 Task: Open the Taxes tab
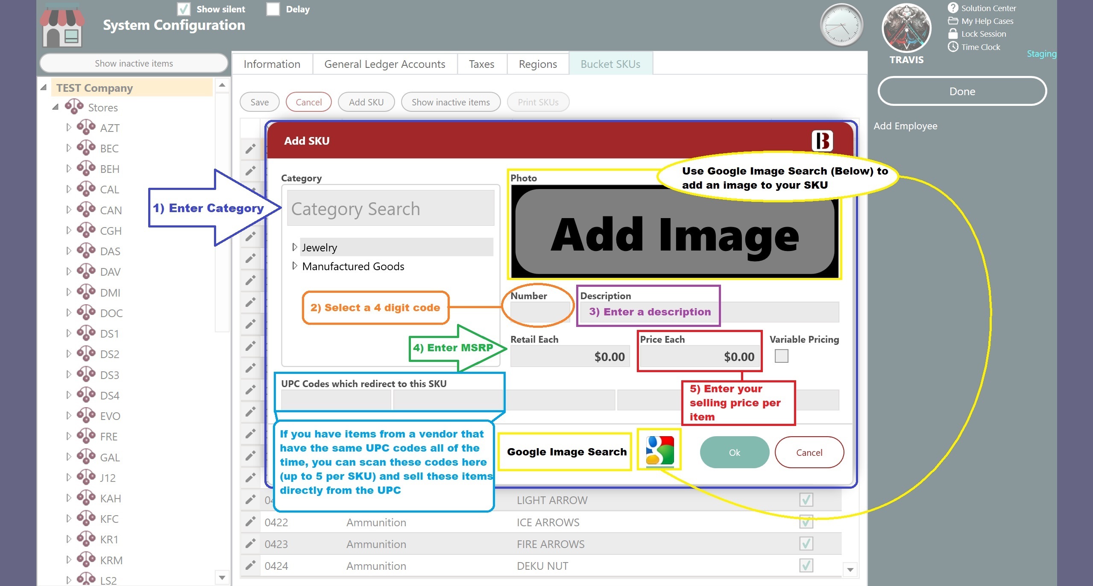482,64
